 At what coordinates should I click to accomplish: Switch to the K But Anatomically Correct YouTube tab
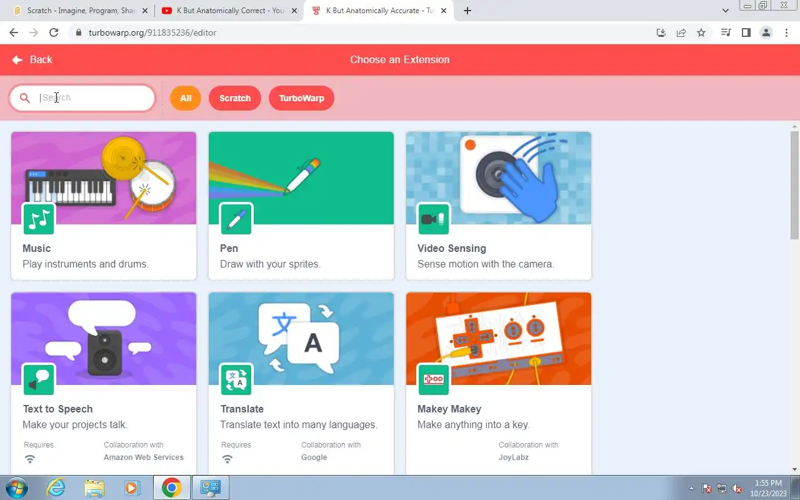pos(229,11)
